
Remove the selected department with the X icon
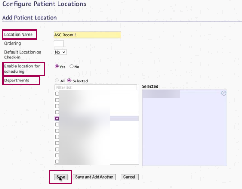click(x=224, y=94)
